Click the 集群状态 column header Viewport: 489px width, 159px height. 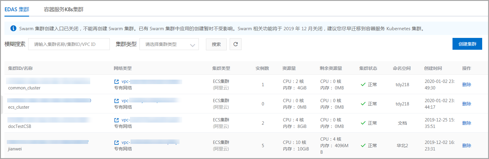pyautogui.click(x=368, y=68)
